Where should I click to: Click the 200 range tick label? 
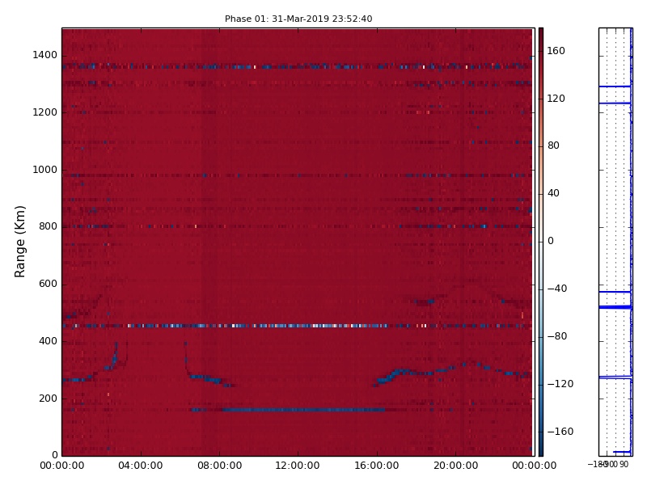pos(48,399)
